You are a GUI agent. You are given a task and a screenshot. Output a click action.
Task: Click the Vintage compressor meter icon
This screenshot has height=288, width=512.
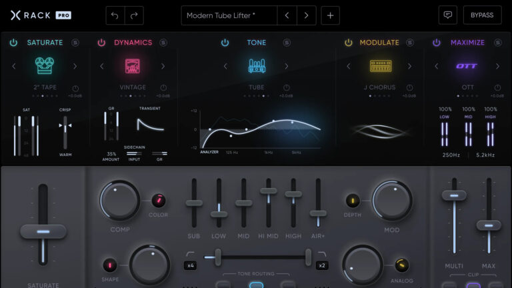click(x=132, y=66)
